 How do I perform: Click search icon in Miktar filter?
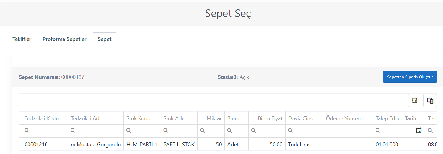coord(202,131)
